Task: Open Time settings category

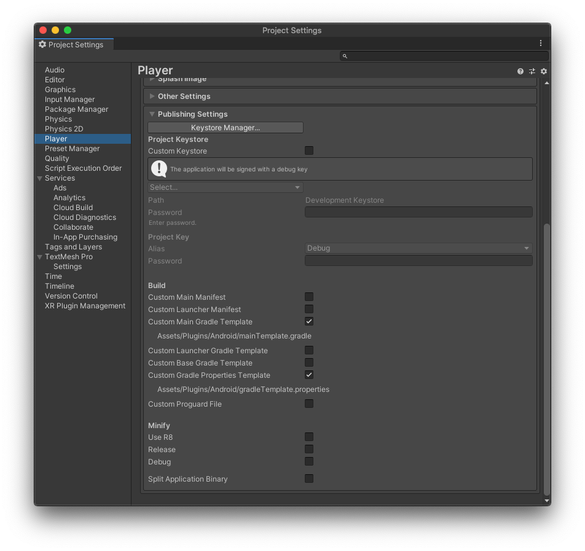Action: [53, 276]
